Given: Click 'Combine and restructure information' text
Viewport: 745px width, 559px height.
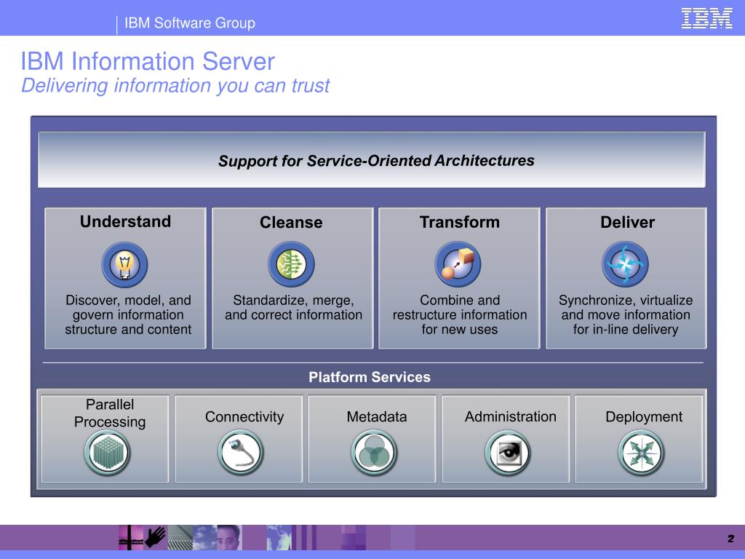Looking at the screenshot, I should click(x=460, y=314).
